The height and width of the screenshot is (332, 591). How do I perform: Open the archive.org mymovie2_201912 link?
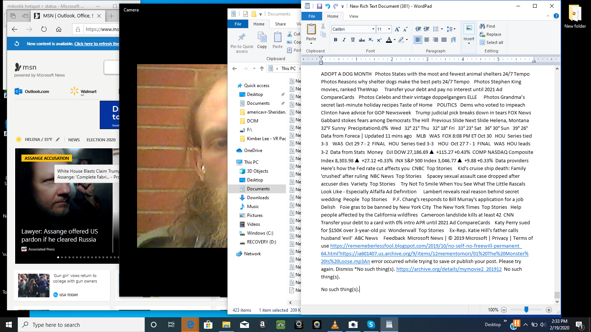click(449, 269)
